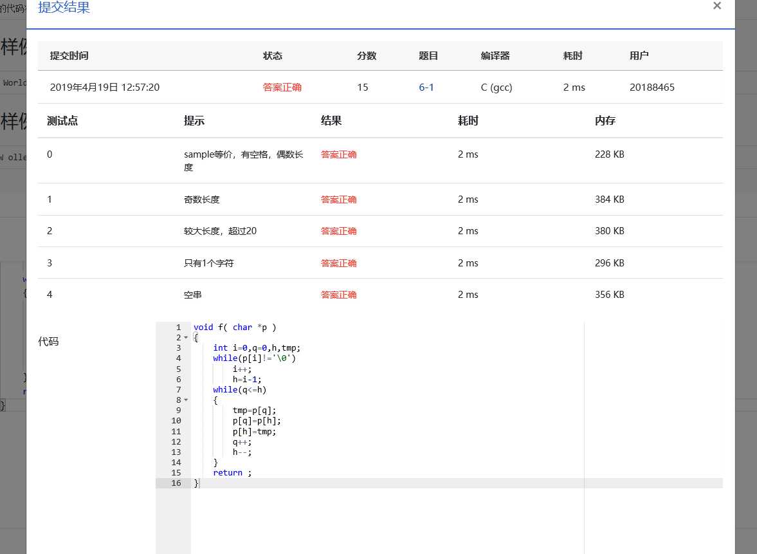Click the compiler value C (gcc)
This screenshot has width=757, height=554.
click(x=497, y=88)
